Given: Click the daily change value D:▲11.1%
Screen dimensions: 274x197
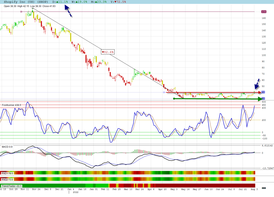Looking at the screenshot, I should pos(60,2).
